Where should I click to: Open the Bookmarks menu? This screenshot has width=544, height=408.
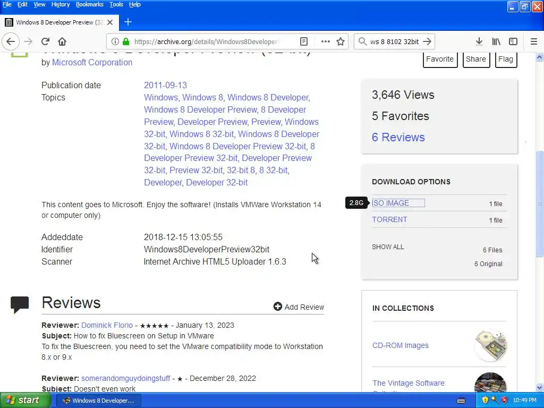pos(89,4)
